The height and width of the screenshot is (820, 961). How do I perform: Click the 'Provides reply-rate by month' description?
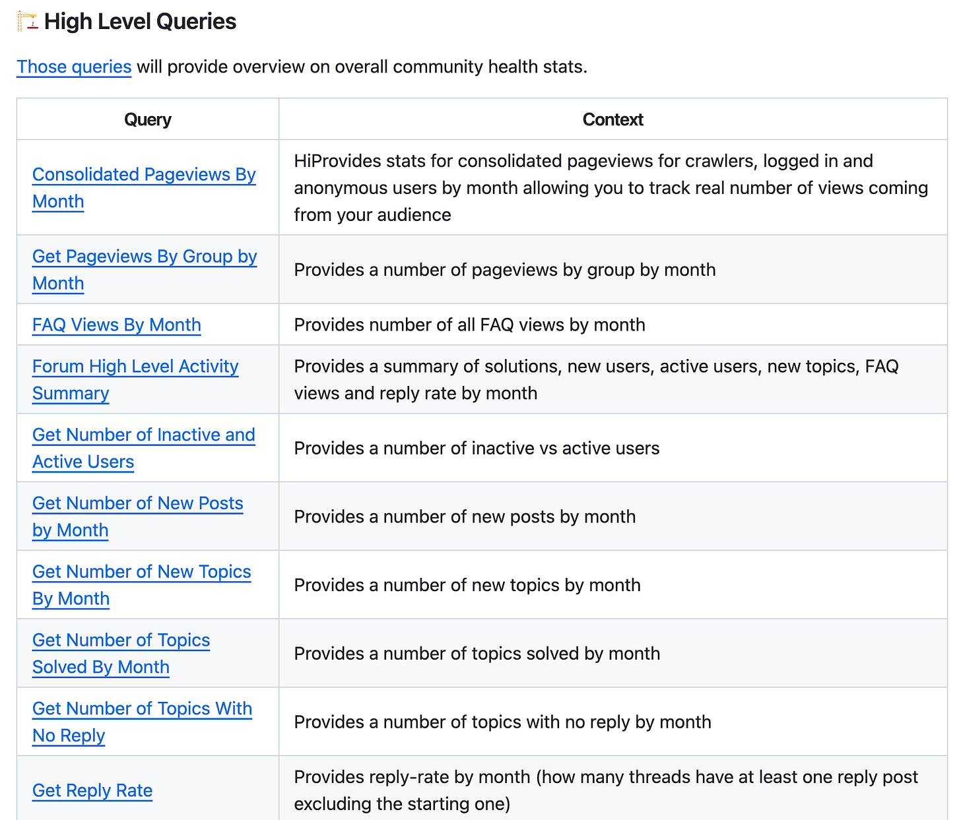point(606,790)
